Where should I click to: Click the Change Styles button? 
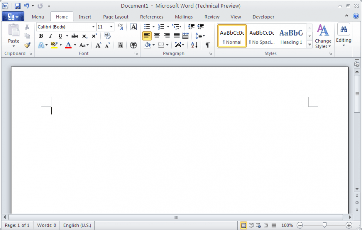tap(323, 36)
